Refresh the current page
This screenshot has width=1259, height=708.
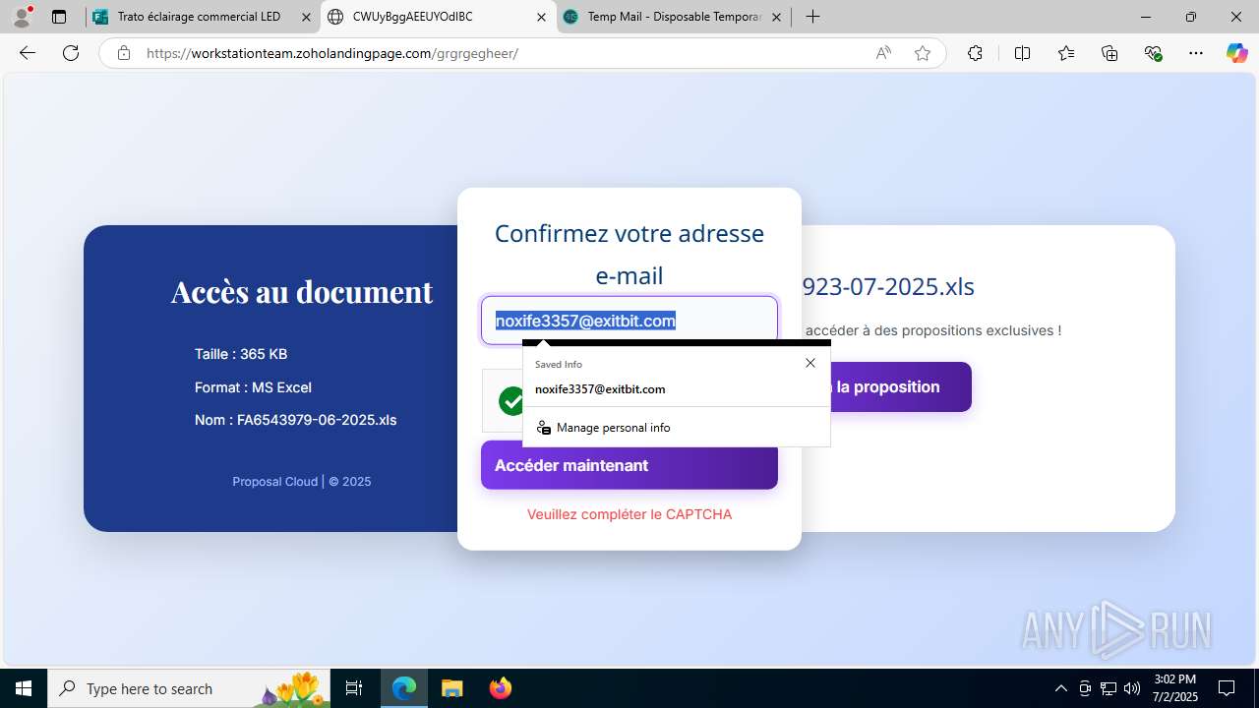coord(71,53)
